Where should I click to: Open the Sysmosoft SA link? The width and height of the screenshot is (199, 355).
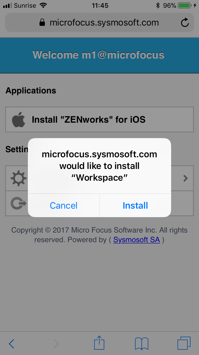coord(136,240)
